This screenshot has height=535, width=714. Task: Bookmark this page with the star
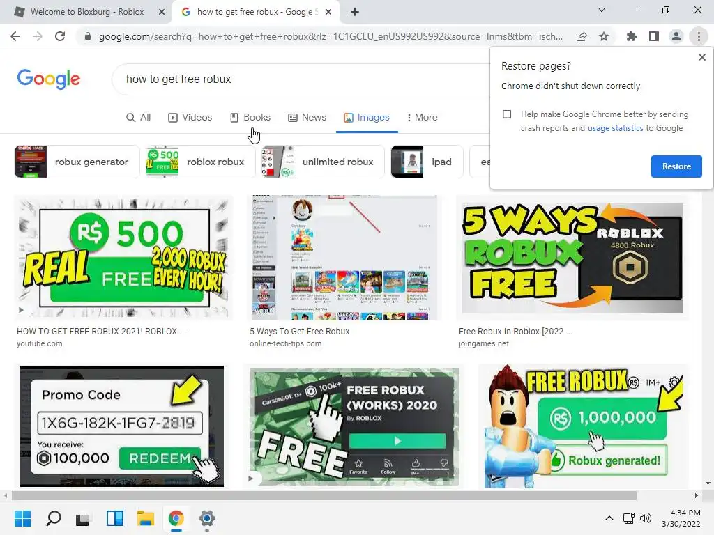pos(604,36)
